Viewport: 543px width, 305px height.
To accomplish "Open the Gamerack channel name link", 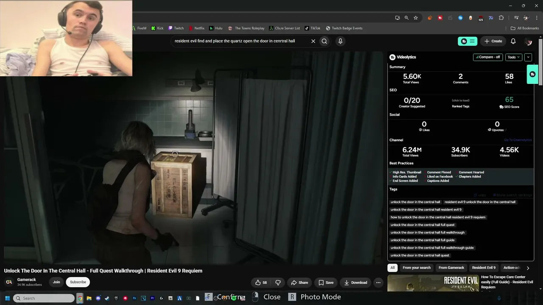I will (27, 280).
